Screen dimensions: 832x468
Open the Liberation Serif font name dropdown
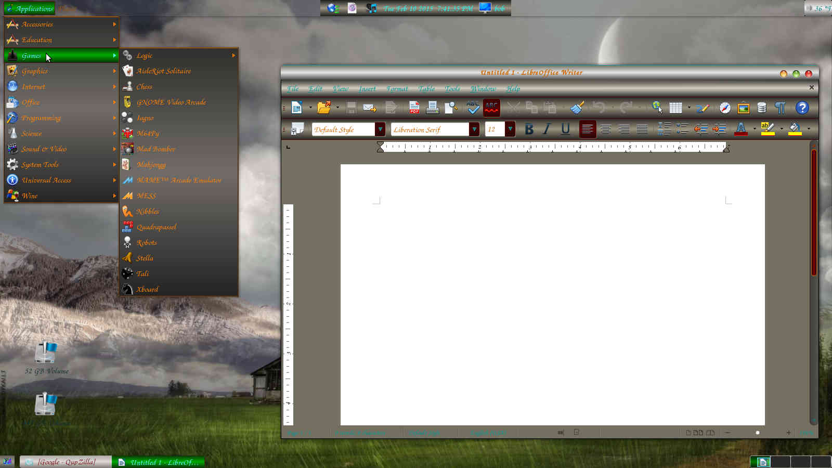click(x=474, y=129)
